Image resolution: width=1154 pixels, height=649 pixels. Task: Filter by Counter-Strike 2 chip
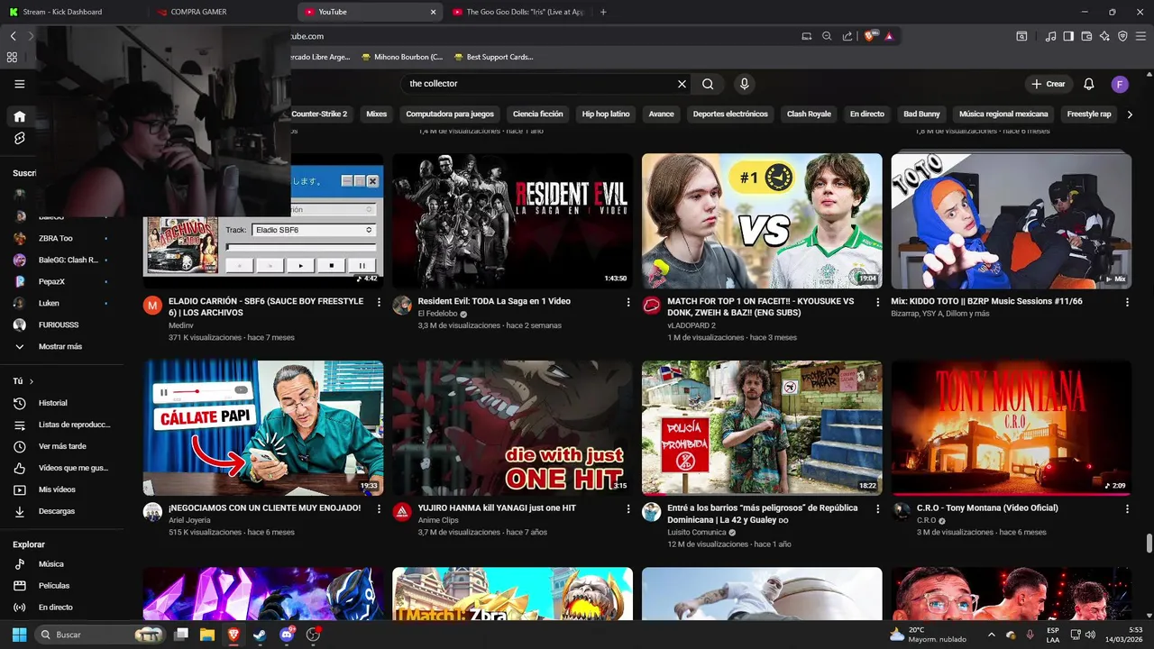pos(319,114)
